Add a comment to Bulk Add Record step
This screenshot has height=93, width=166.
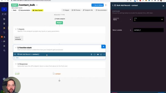[x=94, y=55]
